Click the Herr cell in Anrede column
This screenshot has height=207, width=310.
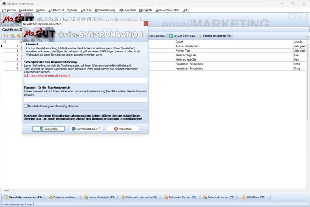pos(300,59)
